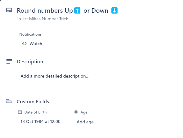Click the Add age number field
183x138 pixels.
coord(87,122)
